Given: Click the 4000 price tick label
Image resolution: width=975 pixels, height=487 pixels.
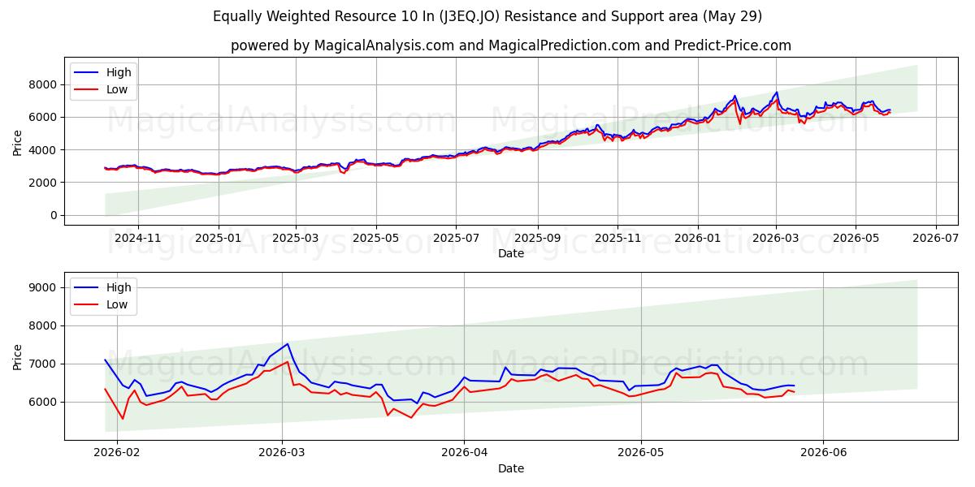Looking at the screenshot, I should [x=45, y=150].
